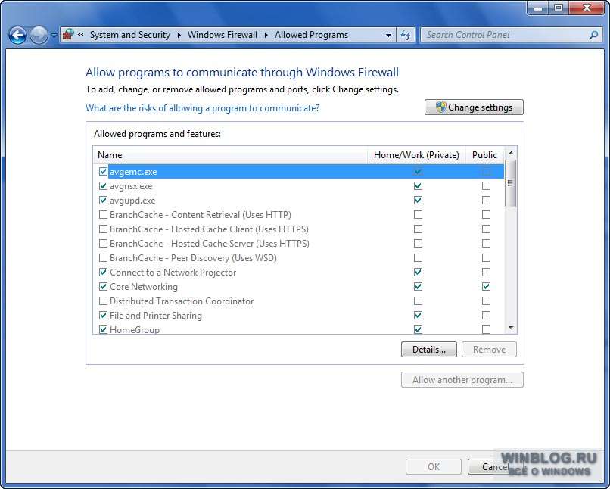Click the Remove button
This screenshot has height=489, width=610.
pyautogui.click(x=489, y=350)
